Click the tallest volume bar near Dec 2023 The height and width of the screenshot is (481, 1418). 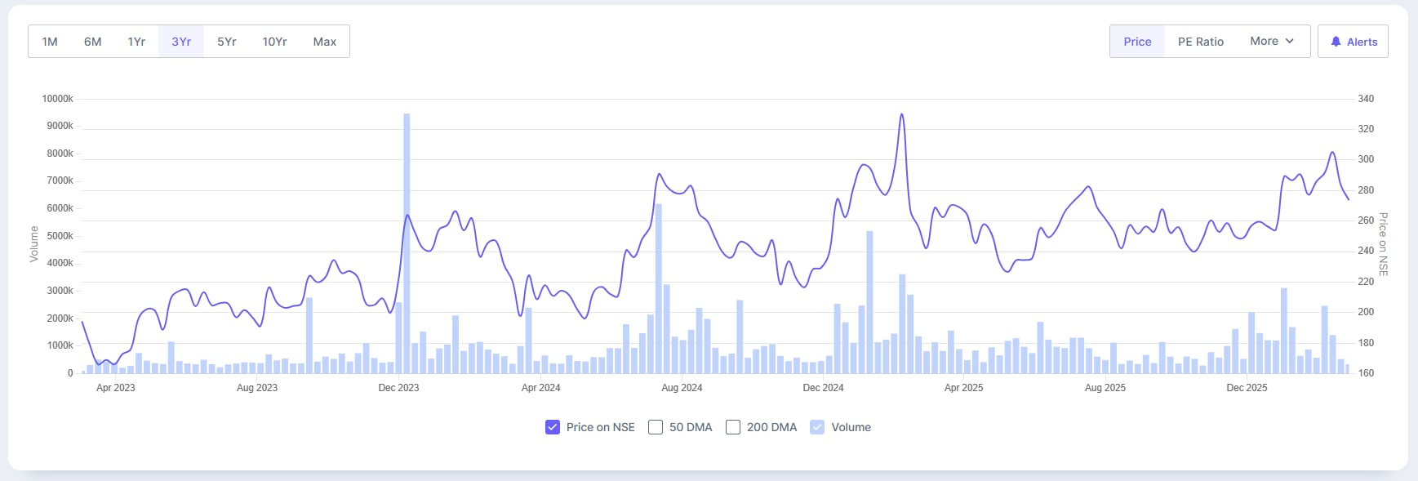pyautogui.click(x=407, y=245)
